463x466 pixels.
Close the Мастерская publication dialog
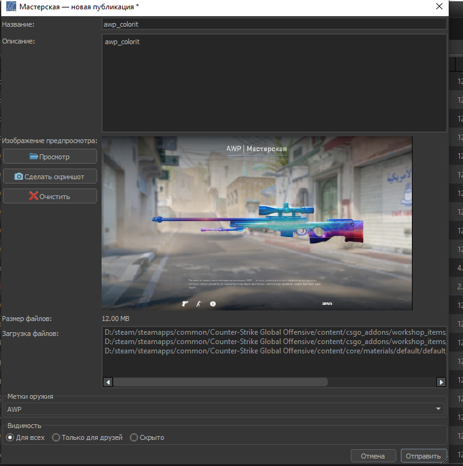coord(439,7)
